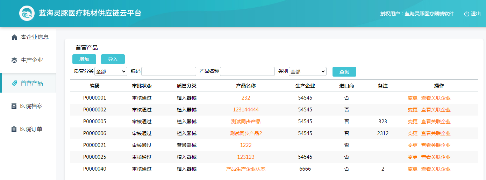Image resolution: width=486 pixels, height=180 pixels.
Task: Open product link 测试同步产品2
Action: pyautogui.click(x=246, y=133)
